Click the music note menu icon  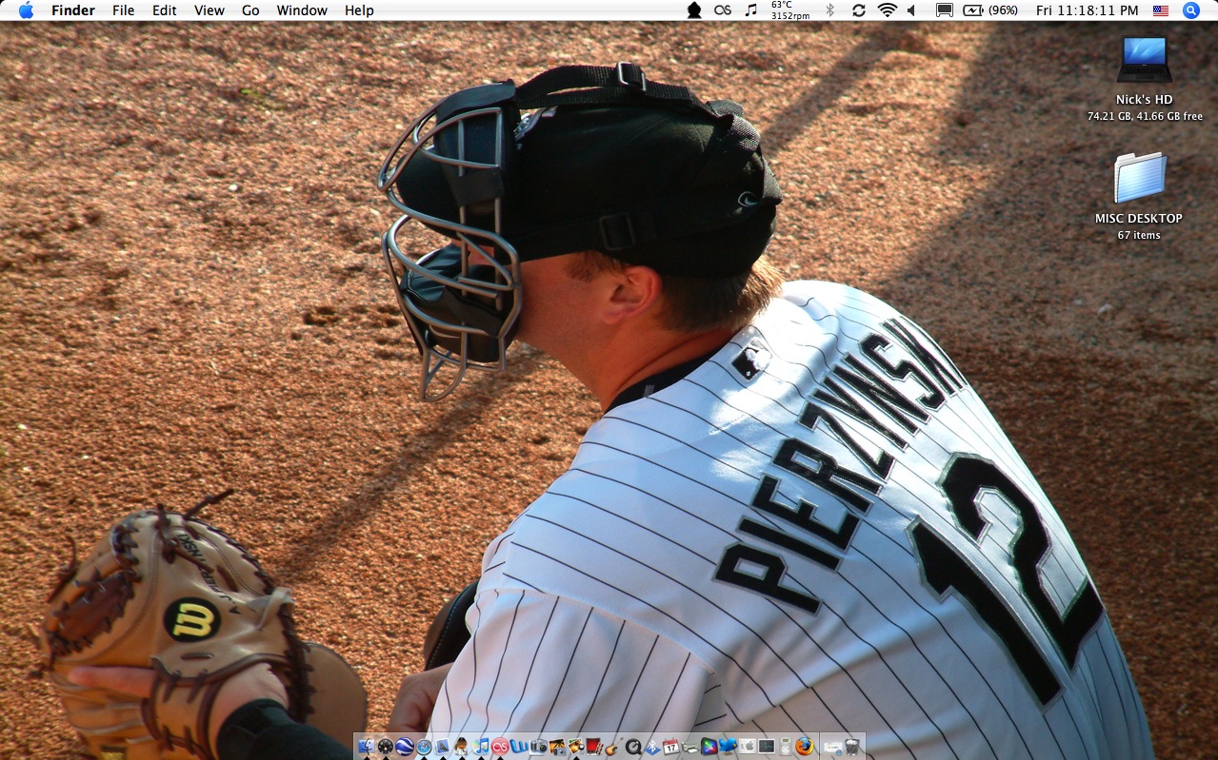[x=750, y=10]
